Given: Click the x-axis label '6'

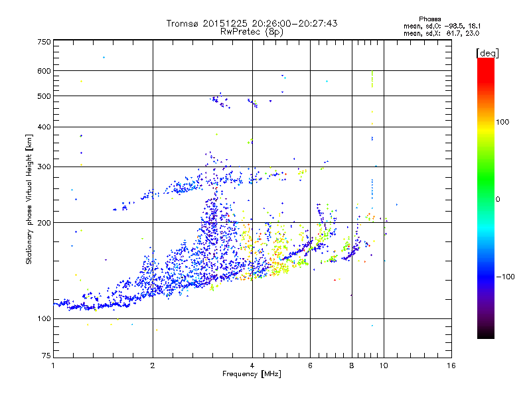Looking at the screenshot, I should pyautogui.click(x=310, y=365).
